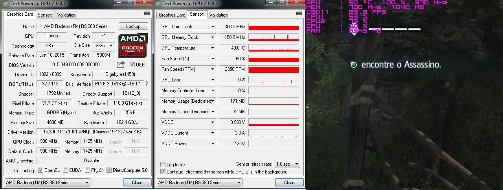Click the Driver Version field

coord(92,132)
